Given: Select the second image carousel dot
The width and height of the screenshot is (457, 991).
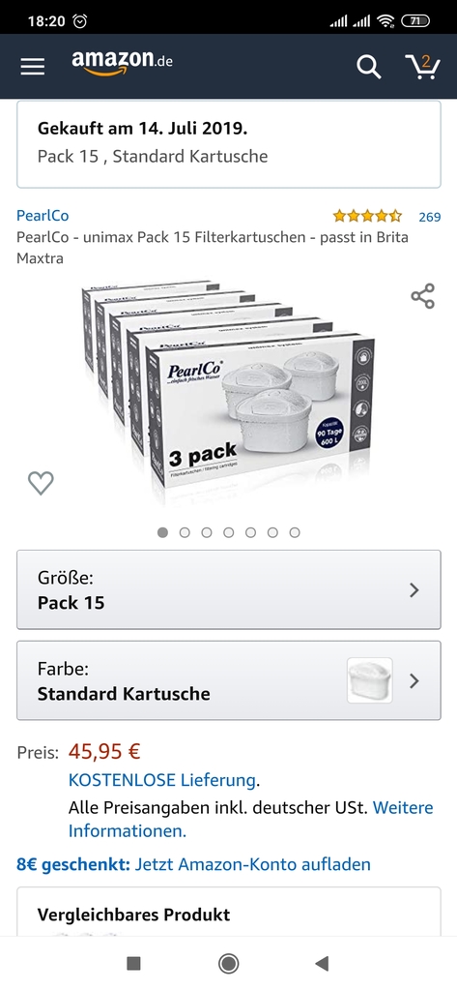Looking at the screenshot, I should (x=185, y=533).
